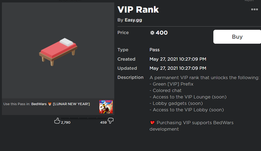Click the thumbs down dislike icon

click(111, 121)
